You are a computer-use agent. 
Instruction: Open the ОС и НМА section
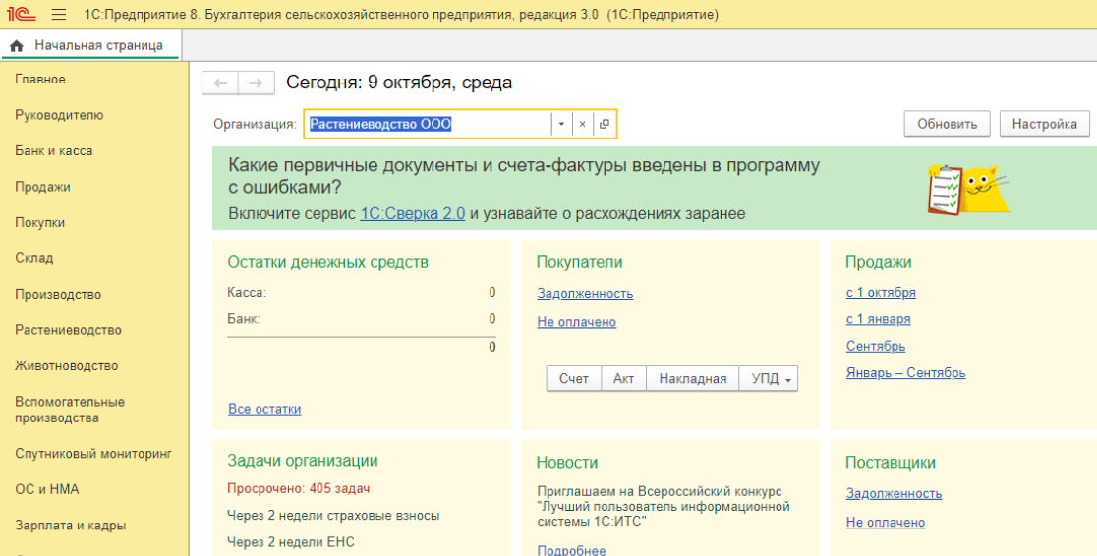pyautogui.click(x=47, y=489)
